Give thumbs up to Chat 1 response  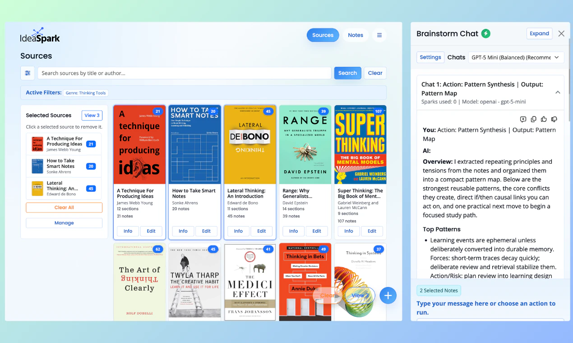544,119
